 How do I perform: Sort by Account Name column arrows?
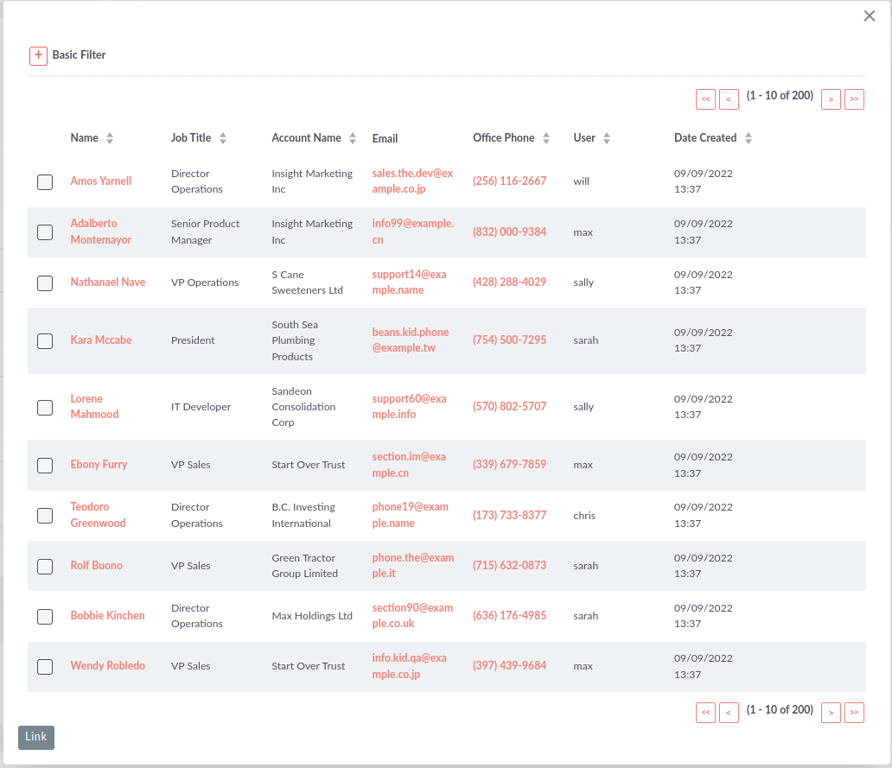pyautogui.click(x=353, y=138)
